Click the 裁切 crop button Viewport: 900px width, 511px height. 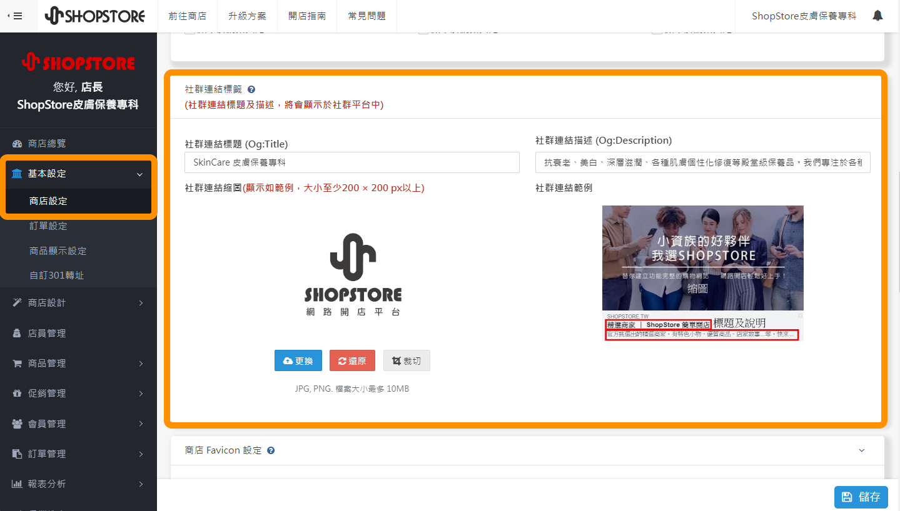407,360
